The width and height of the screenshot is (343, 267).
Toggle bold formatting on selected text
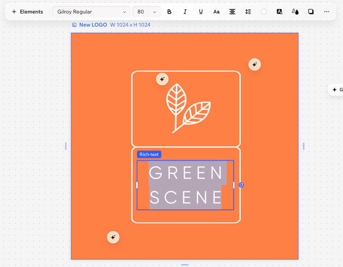169,12
